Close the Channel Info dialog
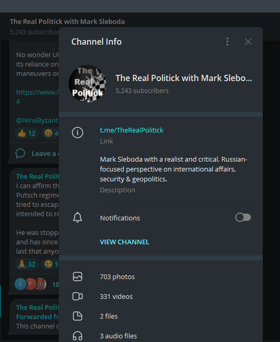The width and height of the screenshot is (280, 342). tap(248, 42)
